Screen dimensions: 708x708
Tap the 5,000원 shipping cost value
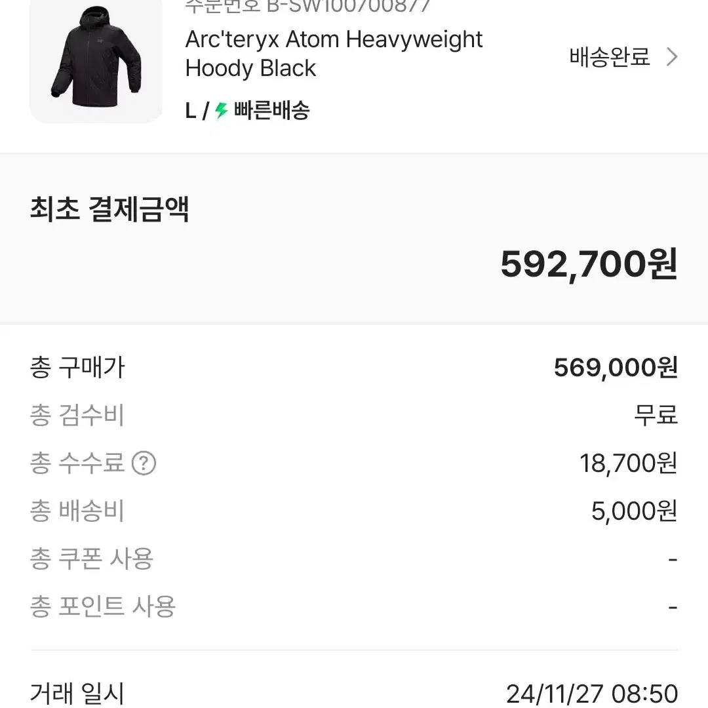[635, 511]
